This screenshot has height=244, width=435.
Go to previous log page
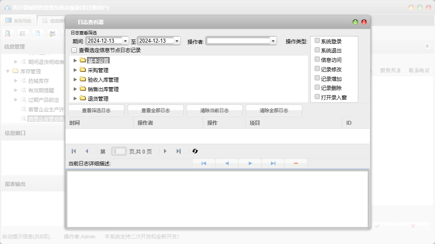pos(87,151)
